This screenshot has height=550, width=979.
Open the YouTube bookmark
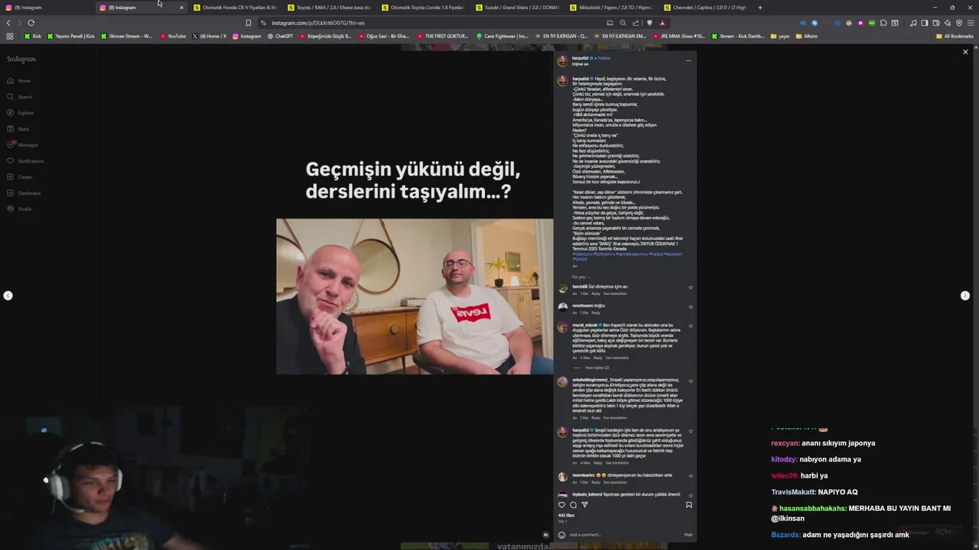[x=173, y=36]
